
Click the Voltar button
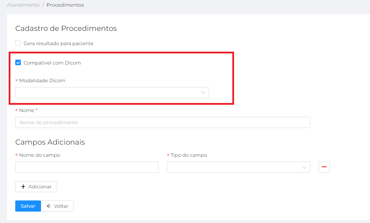pyautogui.click(x=58, y=206)
